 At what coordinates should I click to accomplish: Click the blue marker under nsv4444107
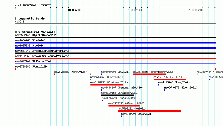pyautogui.click(x=102, y=90)
